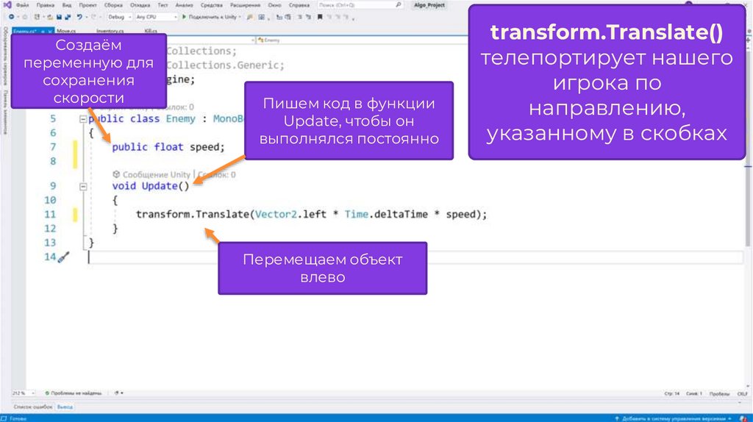
Task: Click the transform.Translate code line
Action: pyautogui.click(x=311, y=214)
